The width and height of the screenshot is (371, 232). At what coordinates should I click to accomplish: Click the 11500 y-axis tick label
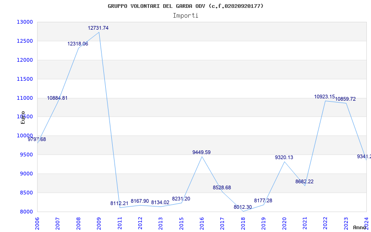(x=25, y=79)
